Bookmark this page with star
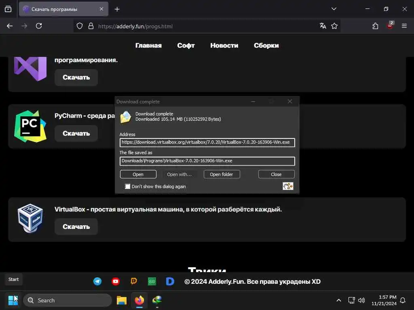The width and height of the screenshot is (414, 310). coord(334,26)
